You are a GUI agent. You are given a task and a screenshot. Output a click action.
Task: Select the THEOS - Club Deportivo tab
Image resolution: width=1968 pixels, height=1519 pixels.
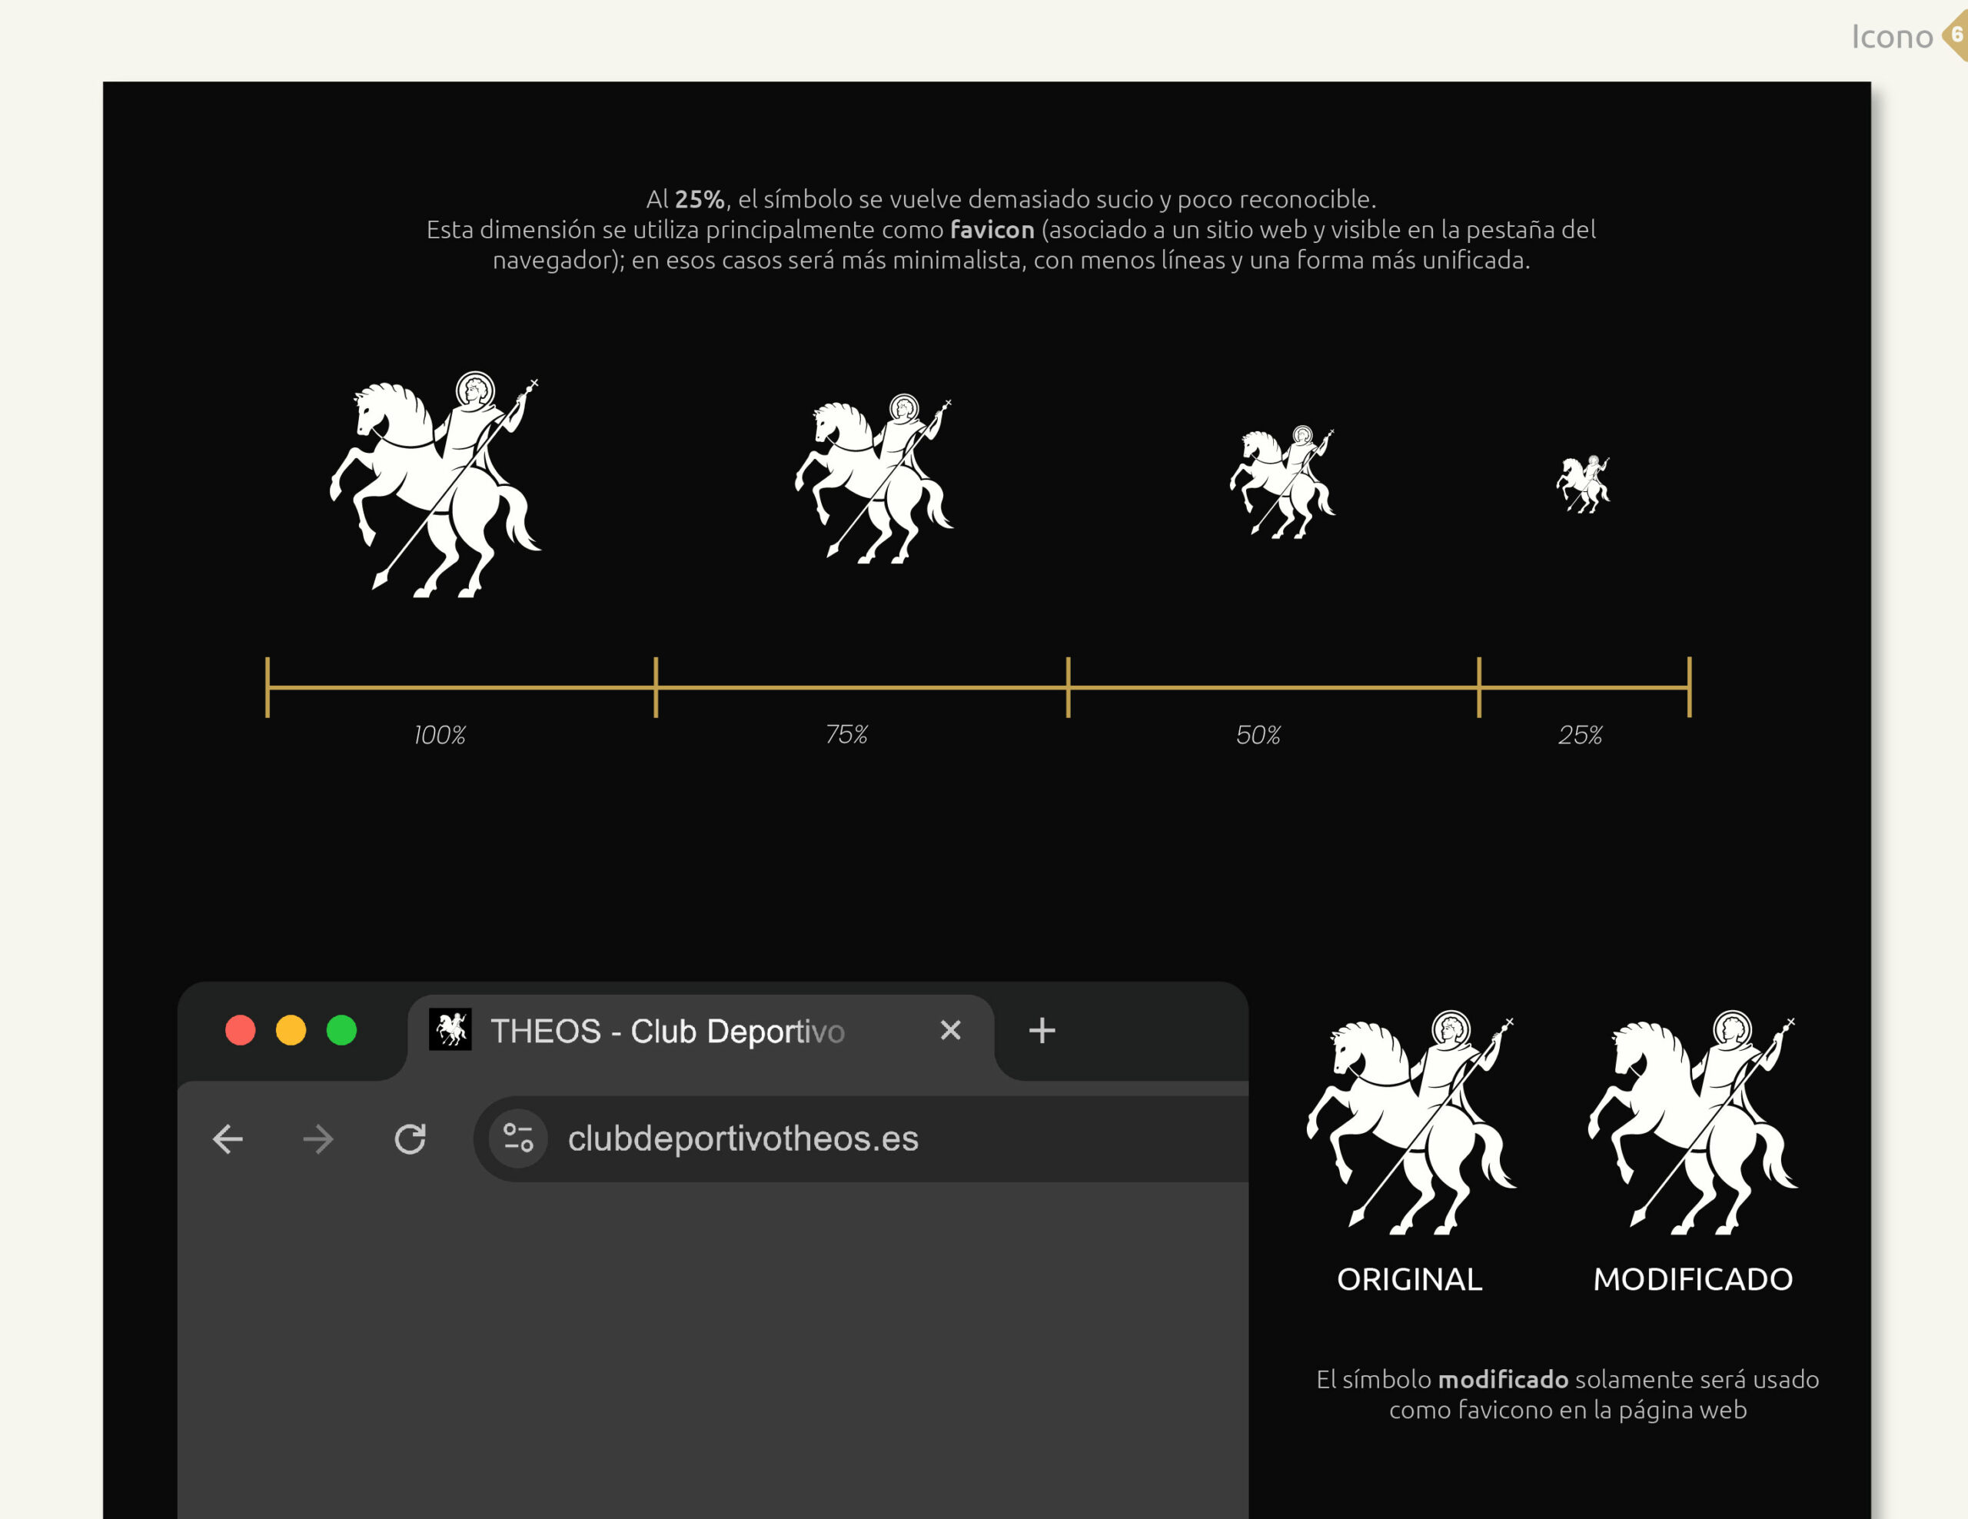tap(667, 1032)
